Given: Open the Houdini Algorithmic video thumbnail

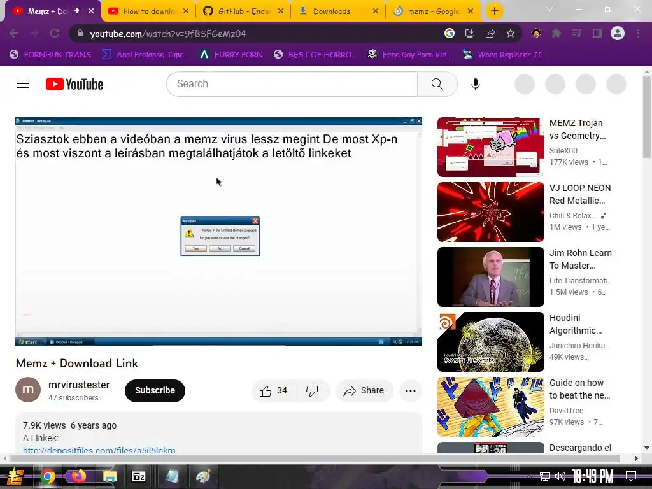Looking at the screenshot, I should point(491,341).
